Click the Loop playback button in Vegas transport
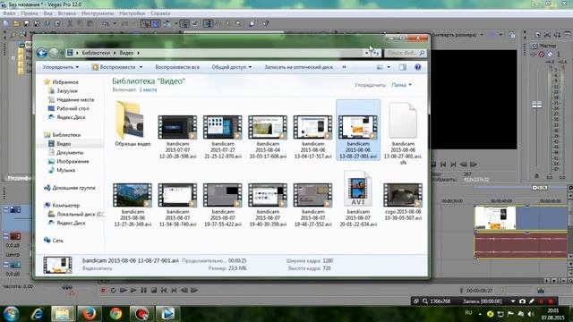The width and height of the screenshot is (573, 322). point(114,290)
